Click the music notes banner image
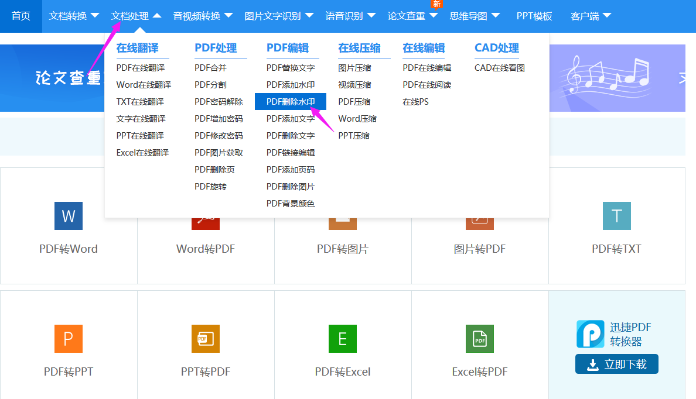Screen dimensions: 696x399 (x=617, y=78)
